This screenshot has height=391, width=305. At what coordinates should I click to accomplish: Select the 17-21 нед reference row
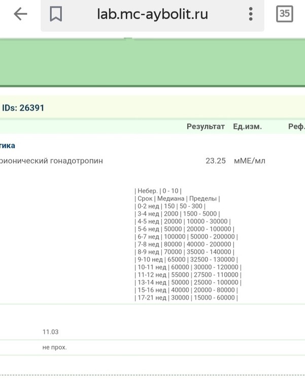[186, 297]
